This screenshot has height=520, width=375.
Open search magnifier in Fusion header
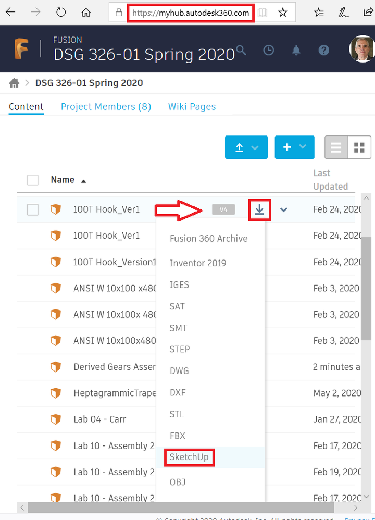[241, 50]
